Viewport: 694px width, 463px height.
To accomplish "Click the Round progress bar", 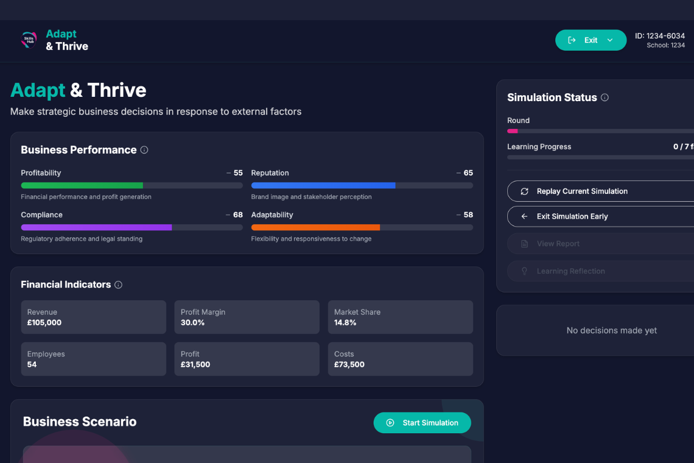I will point(601,131).
